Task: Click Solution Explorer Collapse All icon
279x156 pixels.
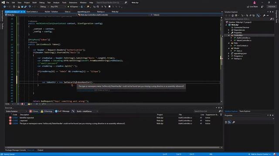Action: click(250, 16)
